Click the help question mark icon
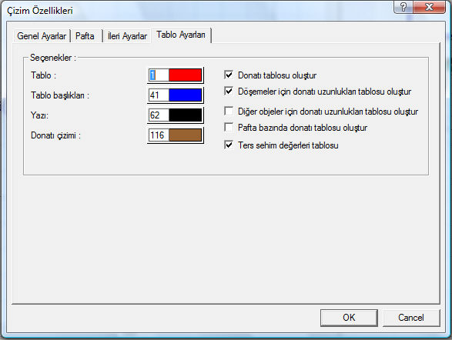The height and width of the screenshot is (340, 452). pyautogui.click(x=403, y=7)
